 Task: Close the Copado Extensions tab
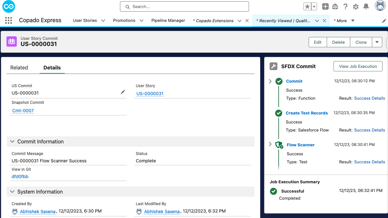(247, 21)
